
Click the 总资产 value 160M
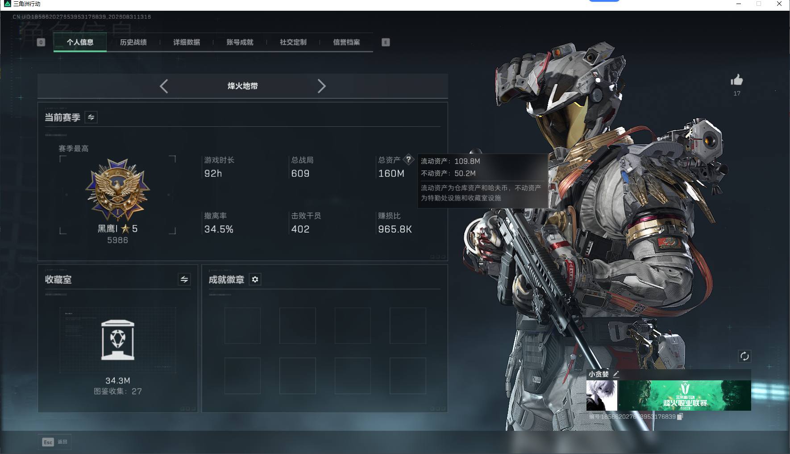click(391, 174)
